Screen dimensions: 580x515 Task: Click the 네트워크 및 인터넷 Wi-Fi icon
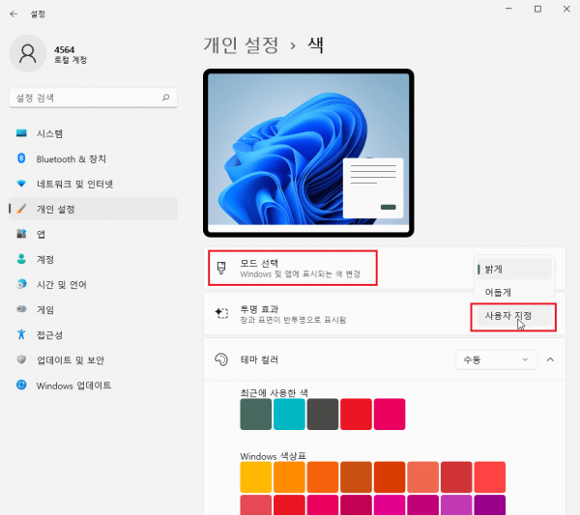tap(21, 184)
